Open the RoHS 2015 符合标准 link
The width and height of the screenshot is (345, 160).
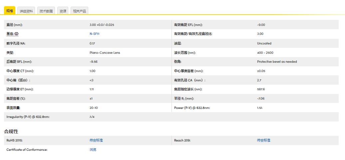coord(96,140)
